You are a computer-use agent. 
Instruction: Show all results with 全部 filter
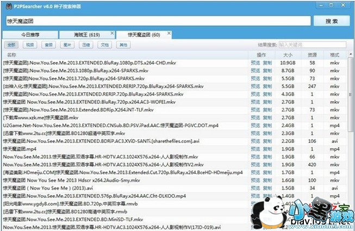pyautogui.click(x=11, y=45)
